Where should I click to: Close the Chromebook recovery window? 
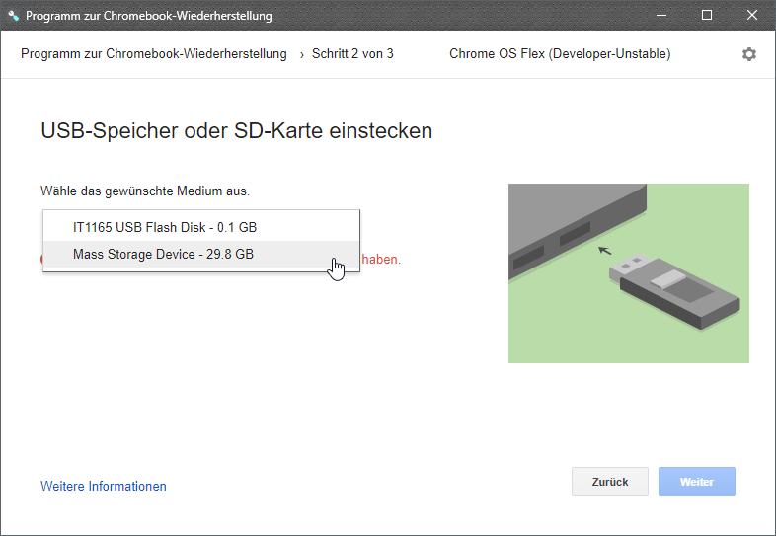(x=751, y=16)
